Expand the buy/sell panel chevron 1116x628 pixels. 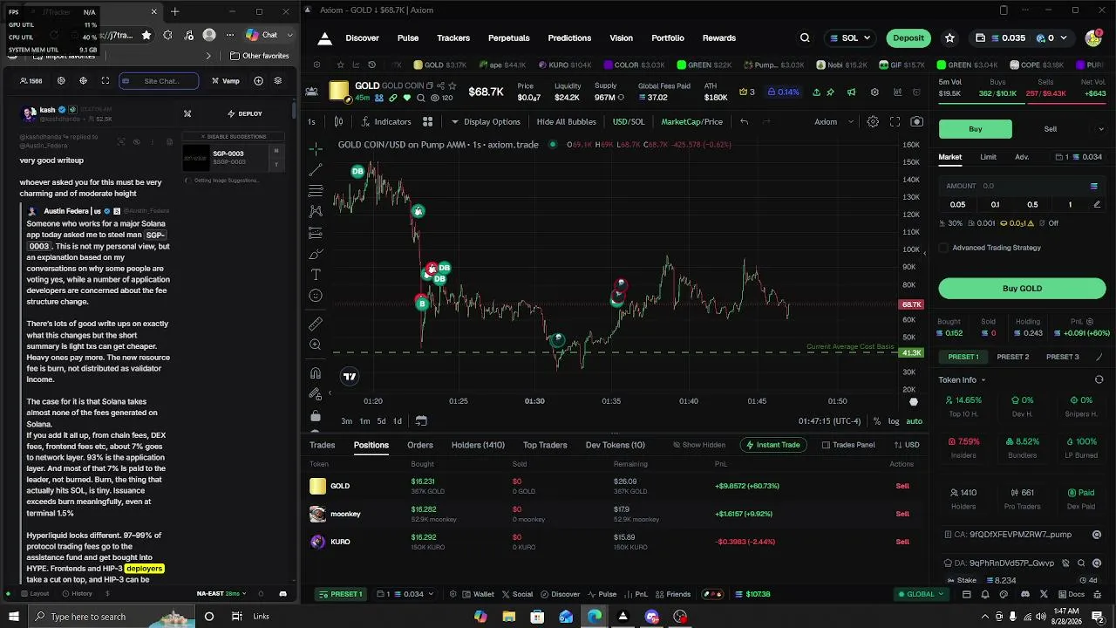(x=1100, y=129)
